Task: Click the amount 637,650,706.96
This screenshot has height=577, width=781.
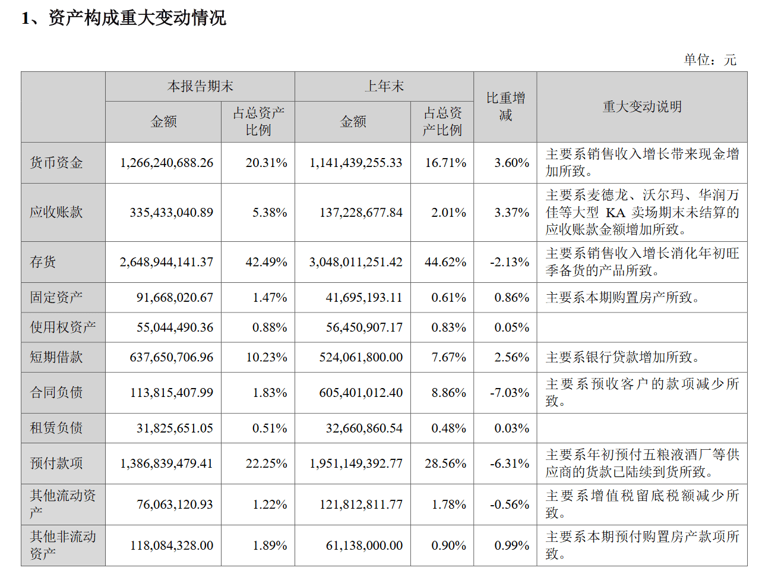Action: tap(172, 357)
